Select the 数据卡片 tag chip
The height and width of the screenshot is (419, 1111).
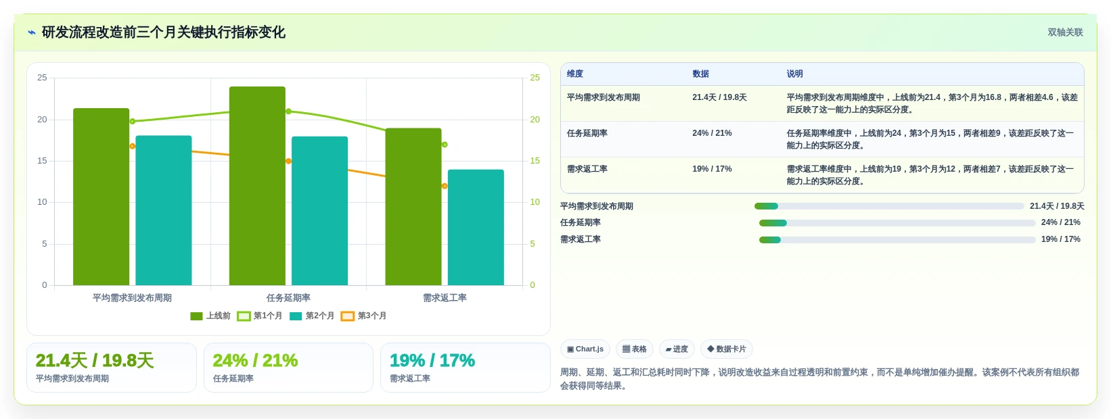pos(727,349)
